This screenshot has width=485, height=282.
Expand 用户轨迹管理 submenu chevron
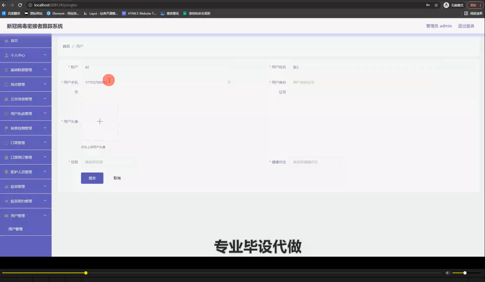(x=45, y=113)
